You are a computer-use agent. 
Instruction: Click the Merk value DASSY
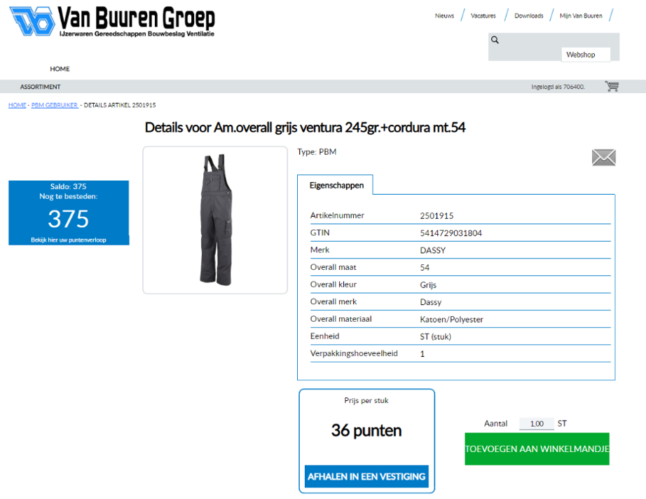click(432, 250)
